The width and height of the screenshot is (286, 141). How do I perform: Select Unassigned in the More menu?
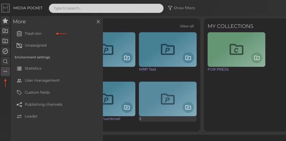point(35,45)
